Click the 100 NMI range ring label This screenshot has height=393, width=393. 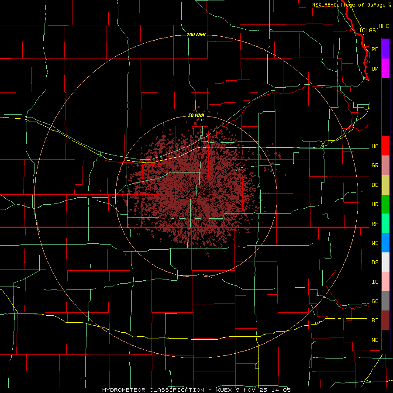(196, 34)
